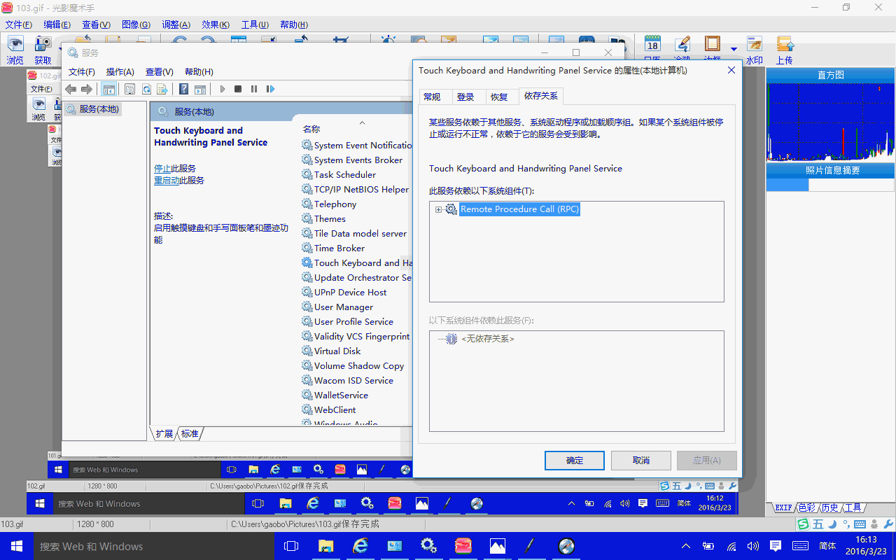This screenshot has height=560, width=896.
Task: Open the 日历 calendar tool
Action: [652, 45]
